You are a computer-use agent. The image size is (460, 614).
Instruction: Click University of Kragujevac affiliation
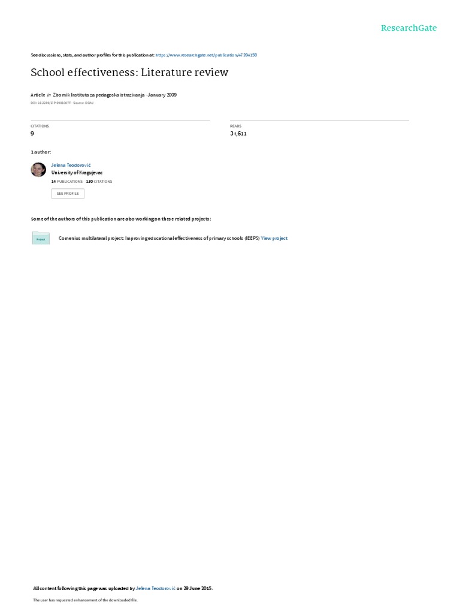click(77, 173)
